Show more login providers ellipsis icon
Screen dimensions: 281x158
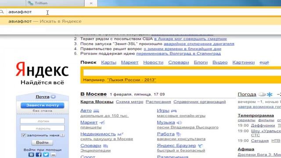pyautogui.click(x=53, y=155)
